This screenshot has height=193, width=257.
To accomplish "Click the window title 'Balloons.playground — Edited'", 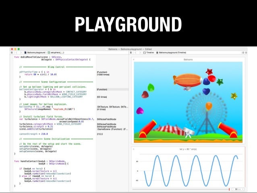I will (x=130, y=49).
